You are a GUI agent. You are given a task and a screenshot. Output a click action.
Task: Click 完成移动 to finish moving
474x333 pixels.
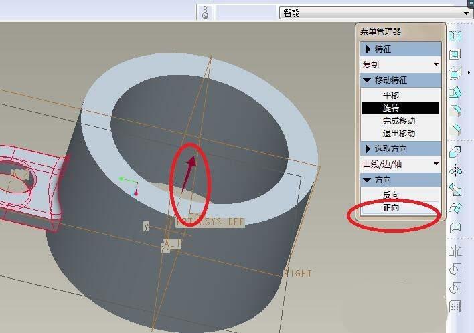pos(400,121)
